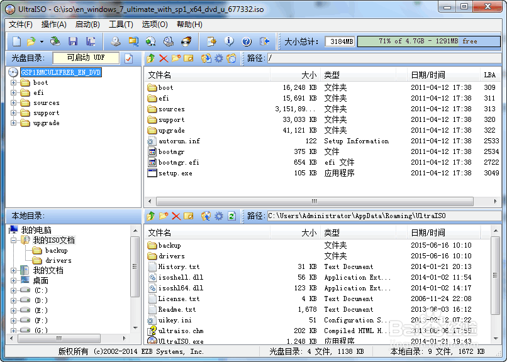The image size is (507, 362).
Task: Click the Rename icon in disc pane
Action: (189, 58)
